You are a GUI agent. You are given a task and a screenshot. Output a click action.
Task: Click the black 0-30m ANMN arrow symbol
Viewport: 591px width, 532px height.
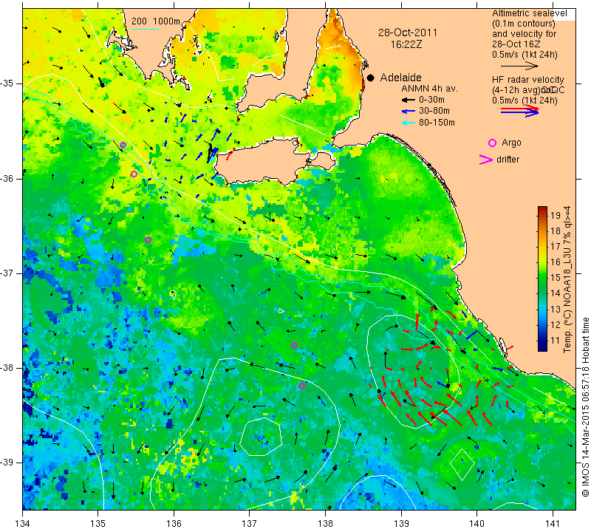[x=408, y=100]
